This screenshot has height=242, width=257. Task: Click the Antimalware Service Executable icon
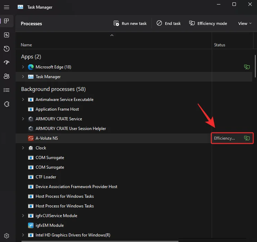coord(31,100)
